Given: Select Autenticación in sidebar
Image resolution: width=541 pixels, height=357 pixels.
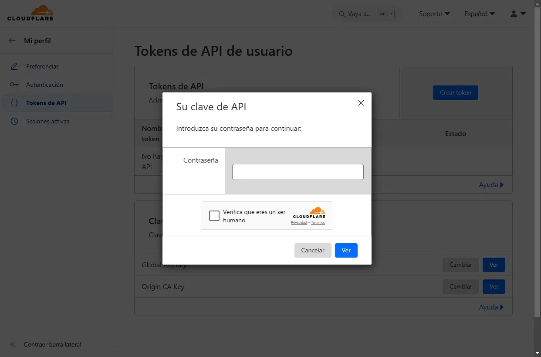Looking at the screenshot, I should 44,85.
